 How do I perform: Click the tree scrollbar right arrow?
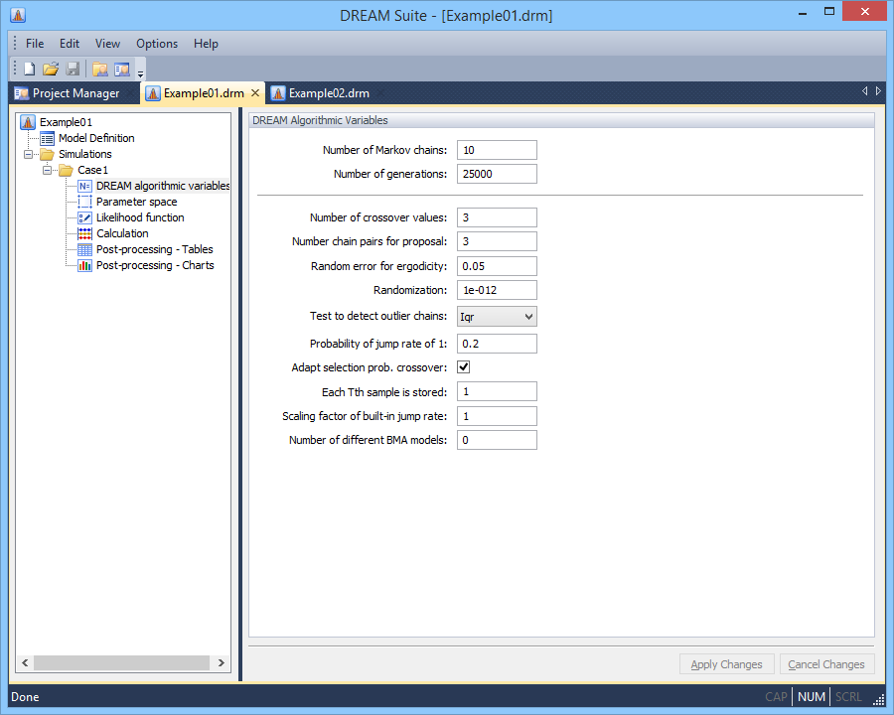tap(222, 662)
